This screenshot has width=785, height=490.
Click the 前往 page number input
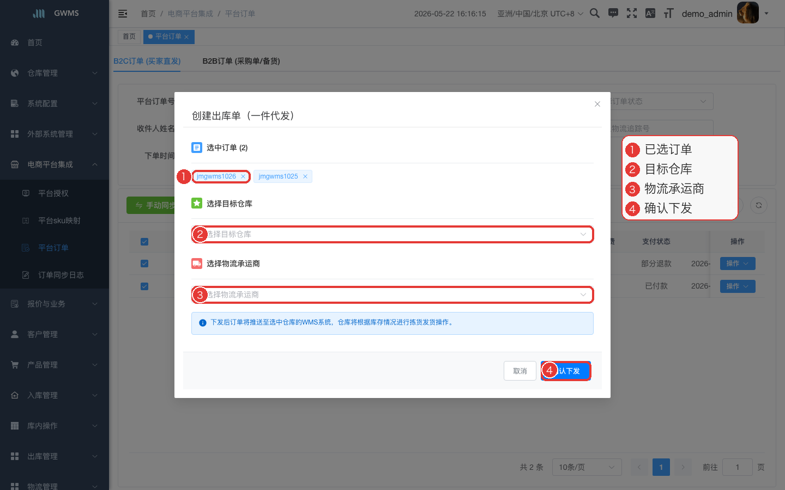tap(738, 467)
